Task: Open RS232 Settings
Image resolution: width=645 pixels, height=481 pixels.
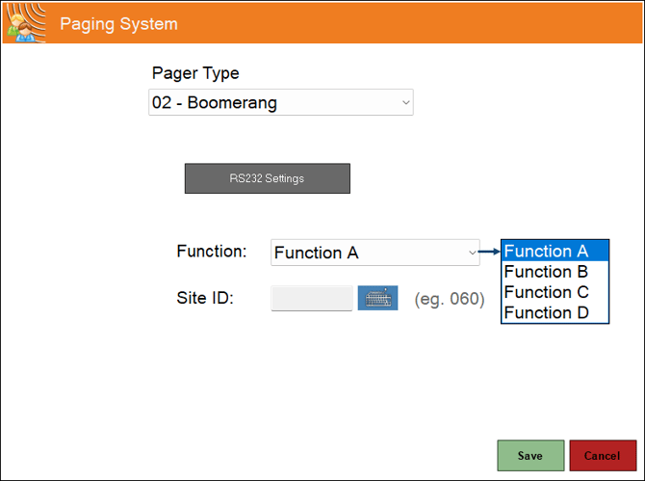Action: 267,178
